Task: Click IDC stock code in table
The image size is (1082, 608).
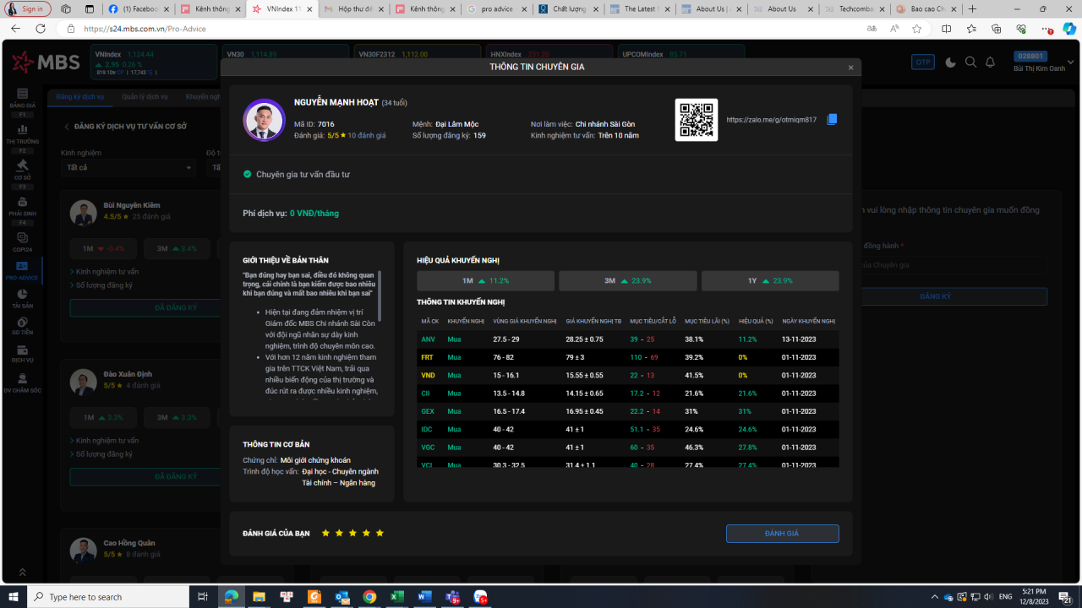Action: pyautogui.click(x=427, y=429)
